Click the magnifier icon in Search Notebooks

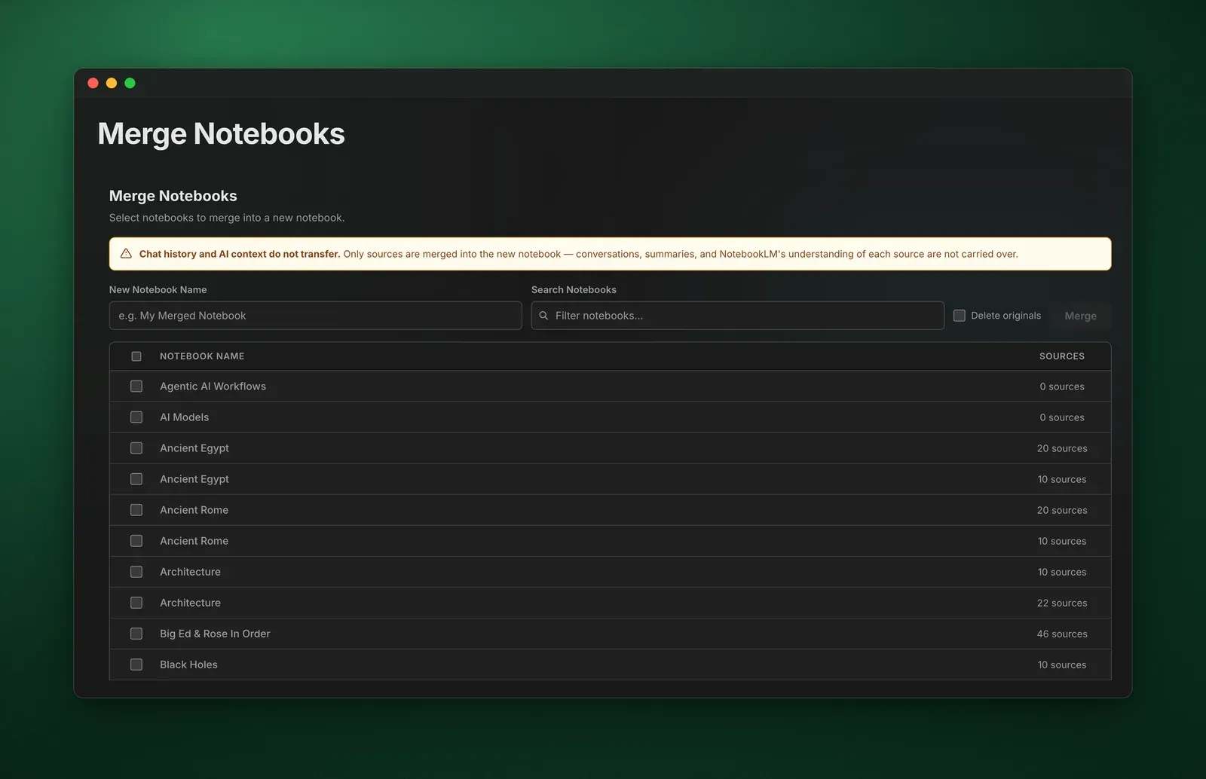[x=543, y=316]
